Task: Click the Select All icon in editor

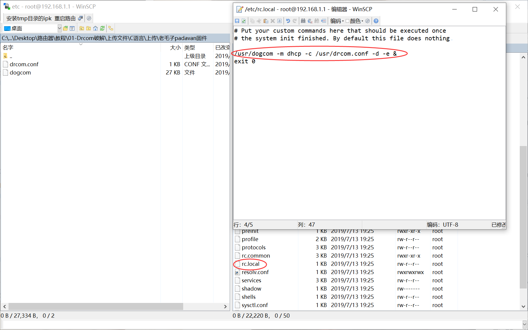Action: [x=279, y=21]
